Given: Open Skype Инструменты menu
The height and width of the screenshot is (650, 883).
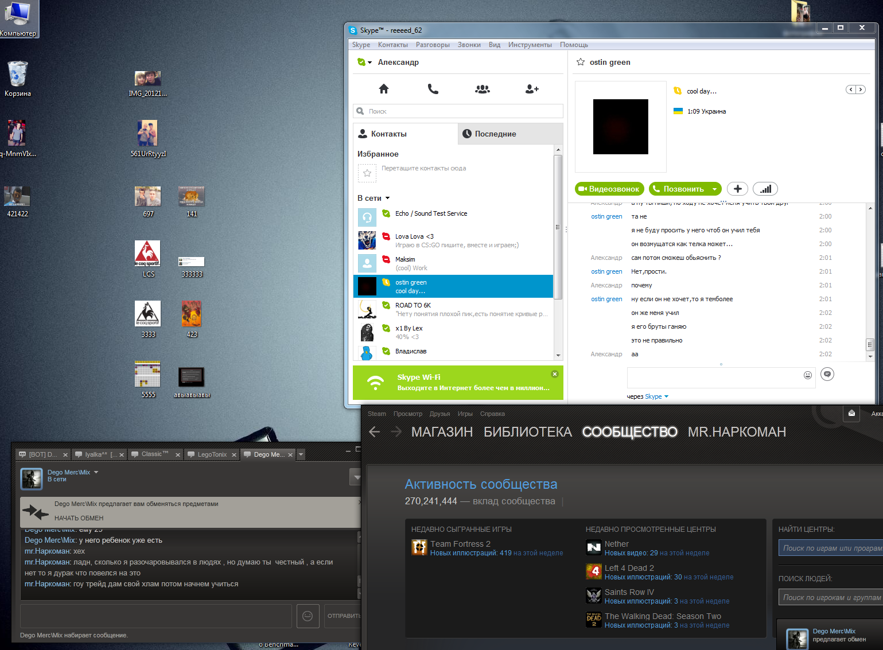Looking at the screenshot, I should tap(530, 45).
